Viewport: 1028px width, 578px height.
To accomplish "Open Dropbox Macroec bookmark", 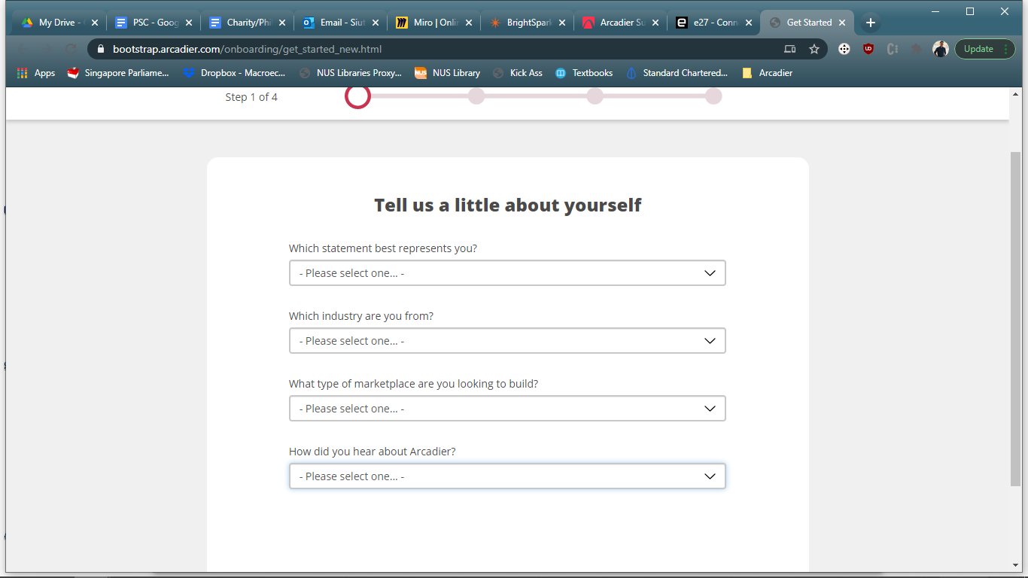I will coord(234,73).
